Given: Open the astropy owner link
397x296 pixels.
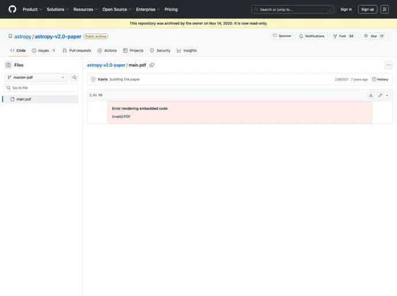Looking at the screenshot, I should (x=23, y=36).
